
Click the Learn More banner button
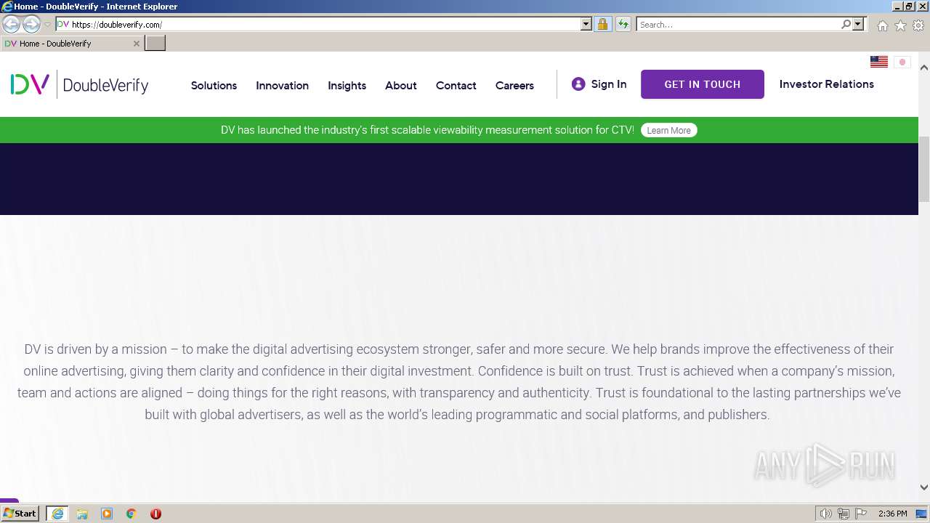[x=669, y=130]
